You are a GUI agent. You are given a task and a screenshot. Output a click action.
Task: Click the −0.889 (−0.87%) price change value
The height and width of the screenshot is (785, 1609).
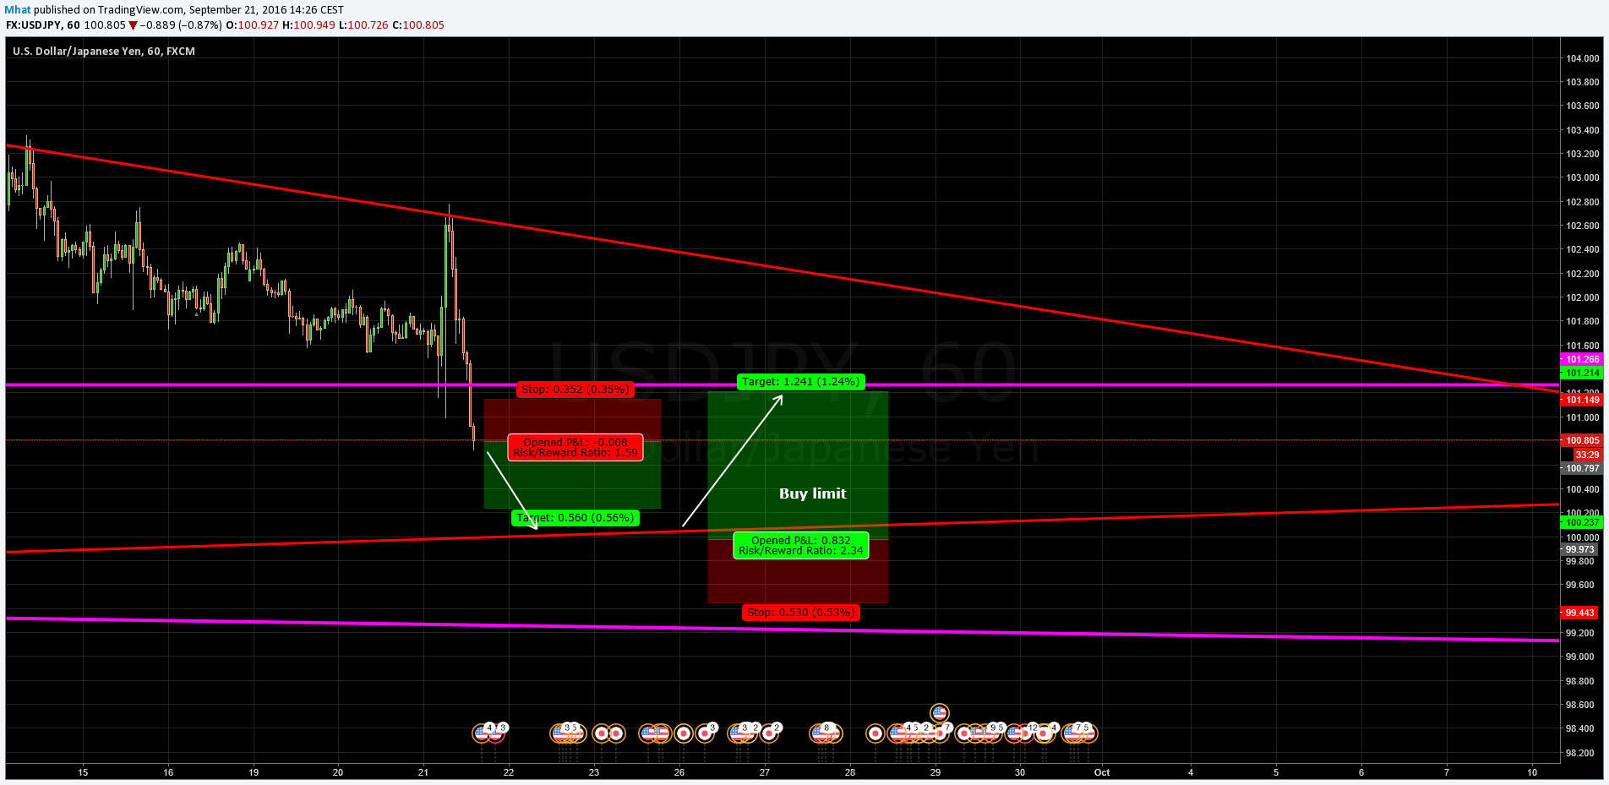(181, 25)
